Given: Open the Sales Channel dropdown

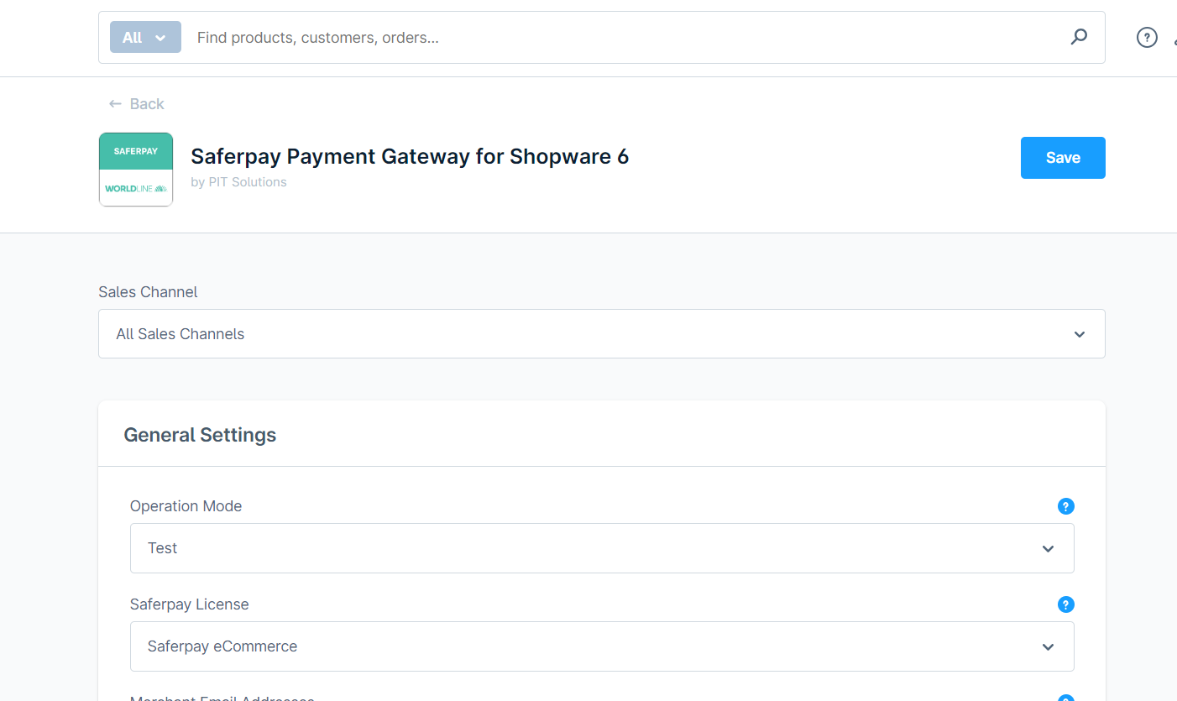Looking at the screenshot, I should click(x=602, y=333).
